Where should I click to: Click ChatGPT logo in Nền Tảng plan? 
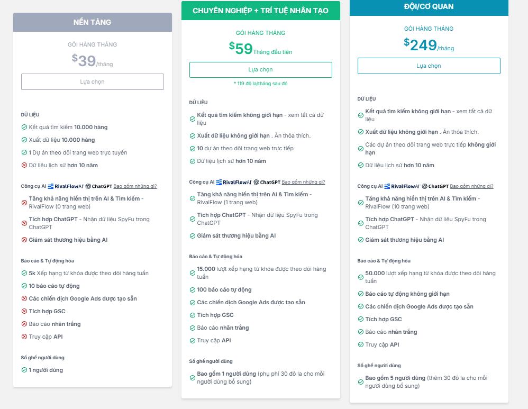(x=99, y=186)
